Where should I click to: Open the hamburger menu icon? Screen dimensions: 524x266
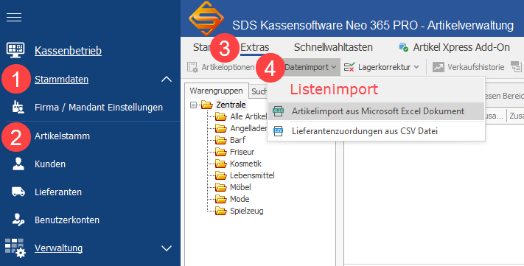pos(14,17)
